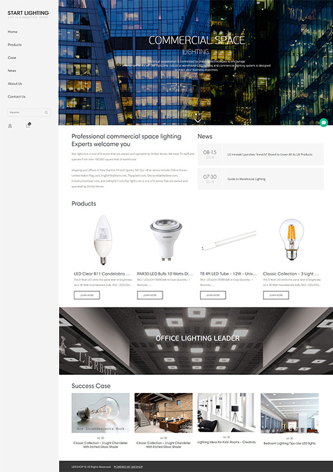Click the START LIGHTING logo
This screenshot has width=333, height=472.
click(x=28, y=14)
